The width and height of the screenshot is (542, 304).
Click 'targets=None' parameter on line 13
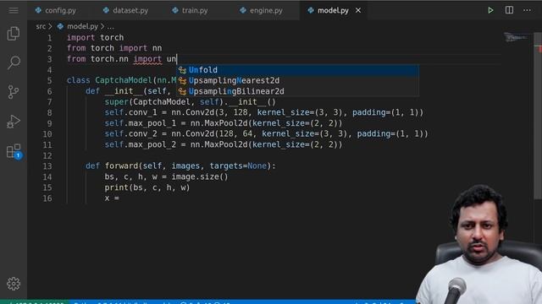(x=238, y=166)
